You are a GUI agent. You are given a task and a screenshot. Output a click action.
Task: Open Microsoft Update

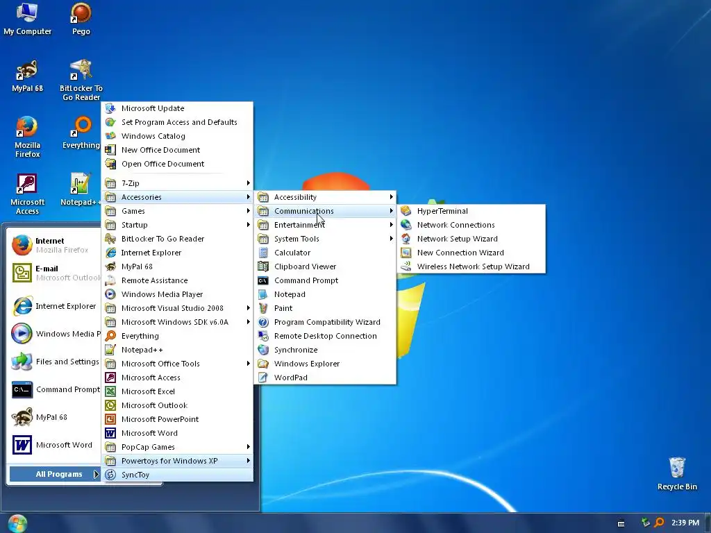177,108
